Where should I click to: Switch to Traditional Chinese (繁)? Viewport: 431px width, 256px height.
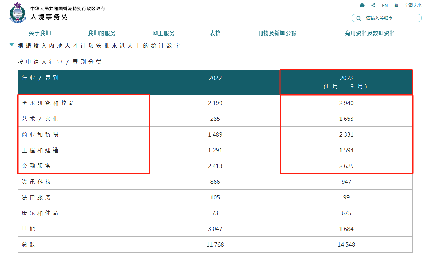coord(396,5)
